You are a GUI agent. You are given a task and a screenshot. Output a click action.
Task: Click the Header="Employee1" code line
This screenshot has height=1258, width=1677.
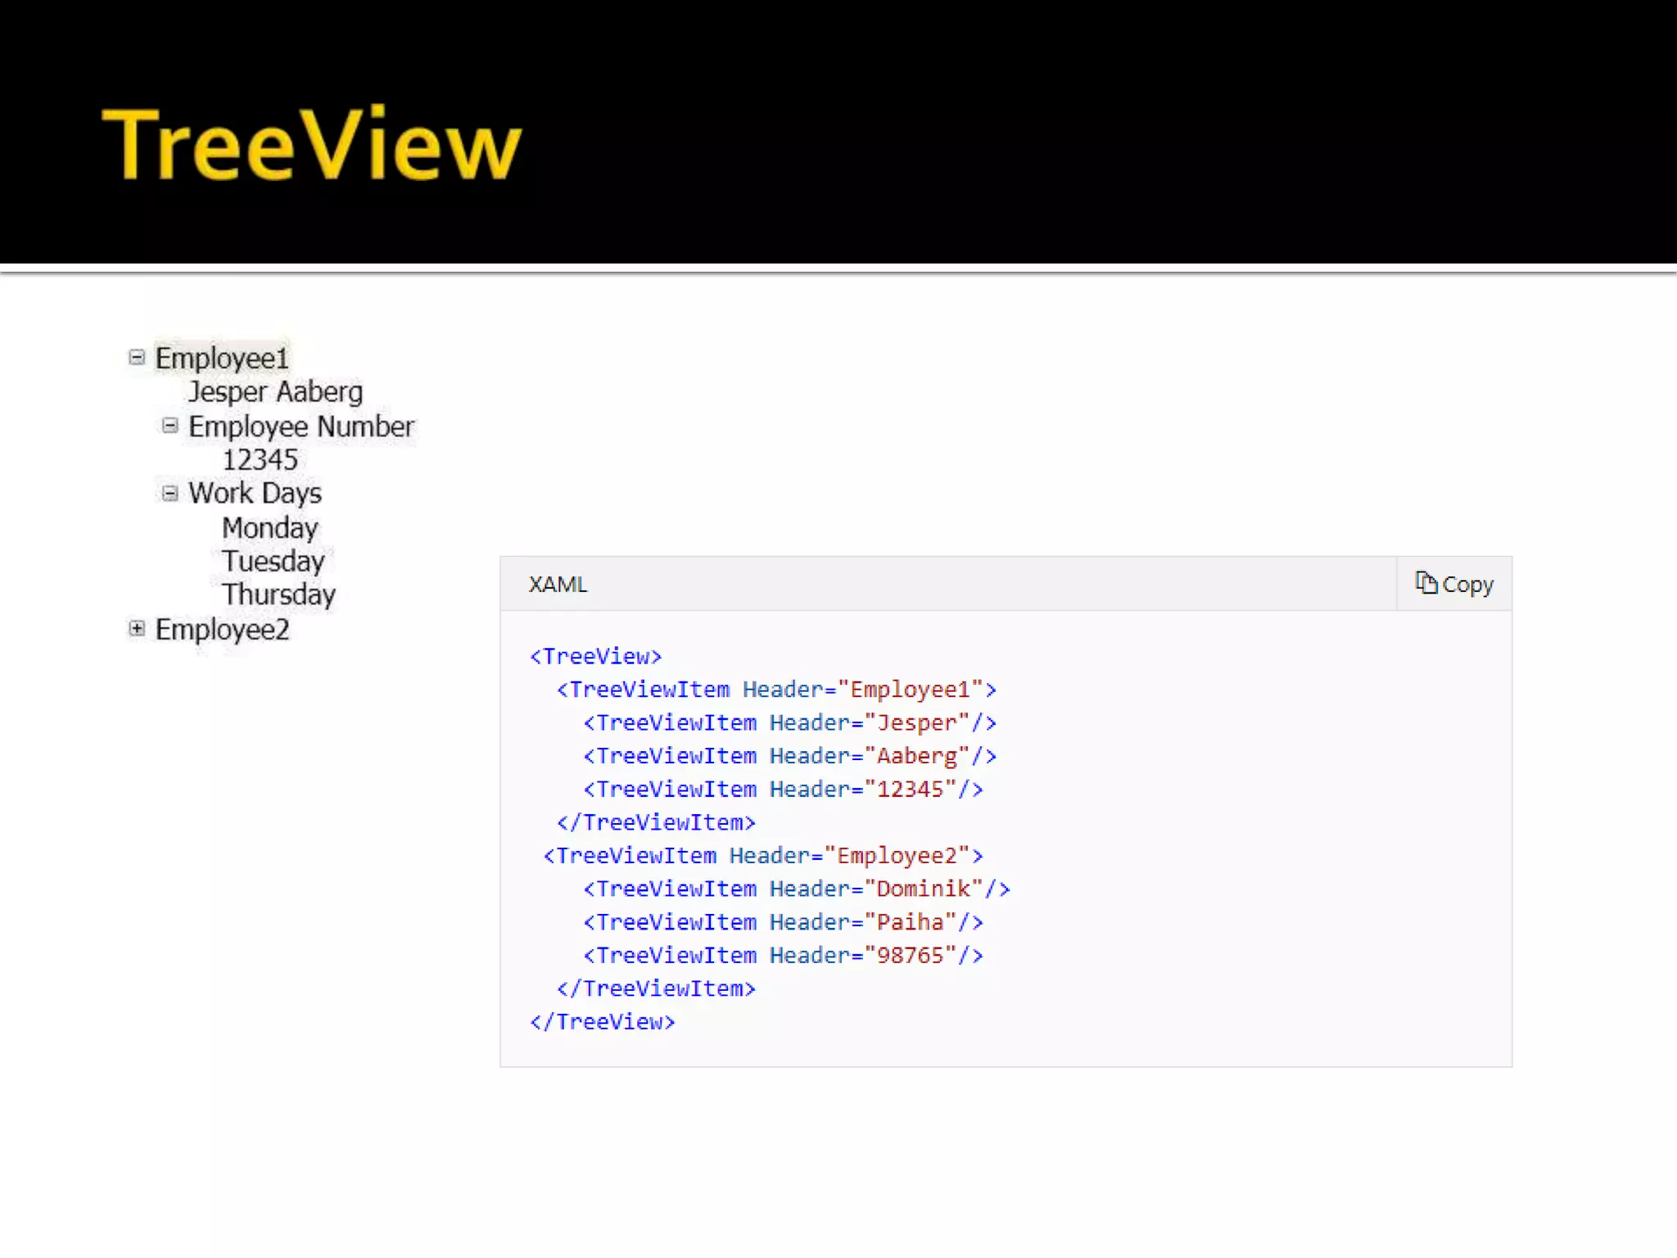(776, 690)
